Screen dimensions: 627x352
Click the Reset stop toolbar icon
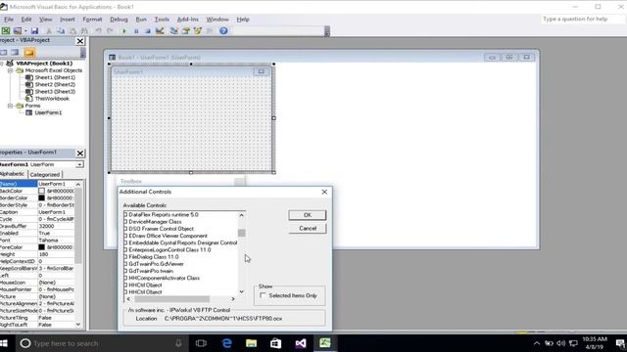click(x=148, y=30)
